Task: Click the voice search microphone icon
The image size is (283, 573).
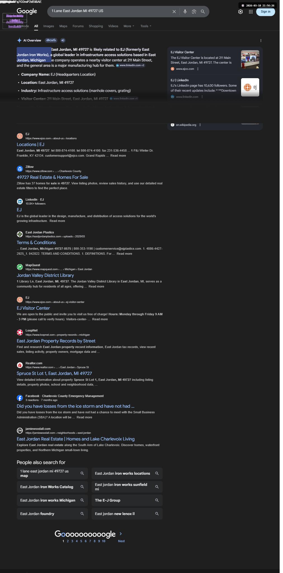Action: pos(185,11)
